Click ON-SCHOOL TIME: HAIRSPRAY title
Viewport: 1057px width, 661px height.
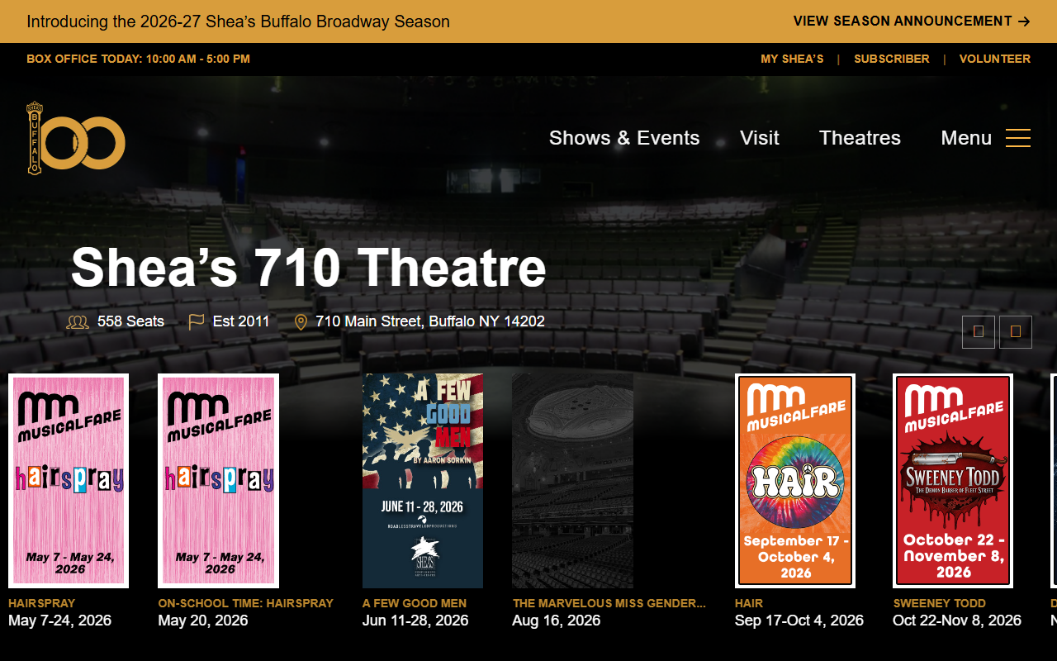pos(245,603)
